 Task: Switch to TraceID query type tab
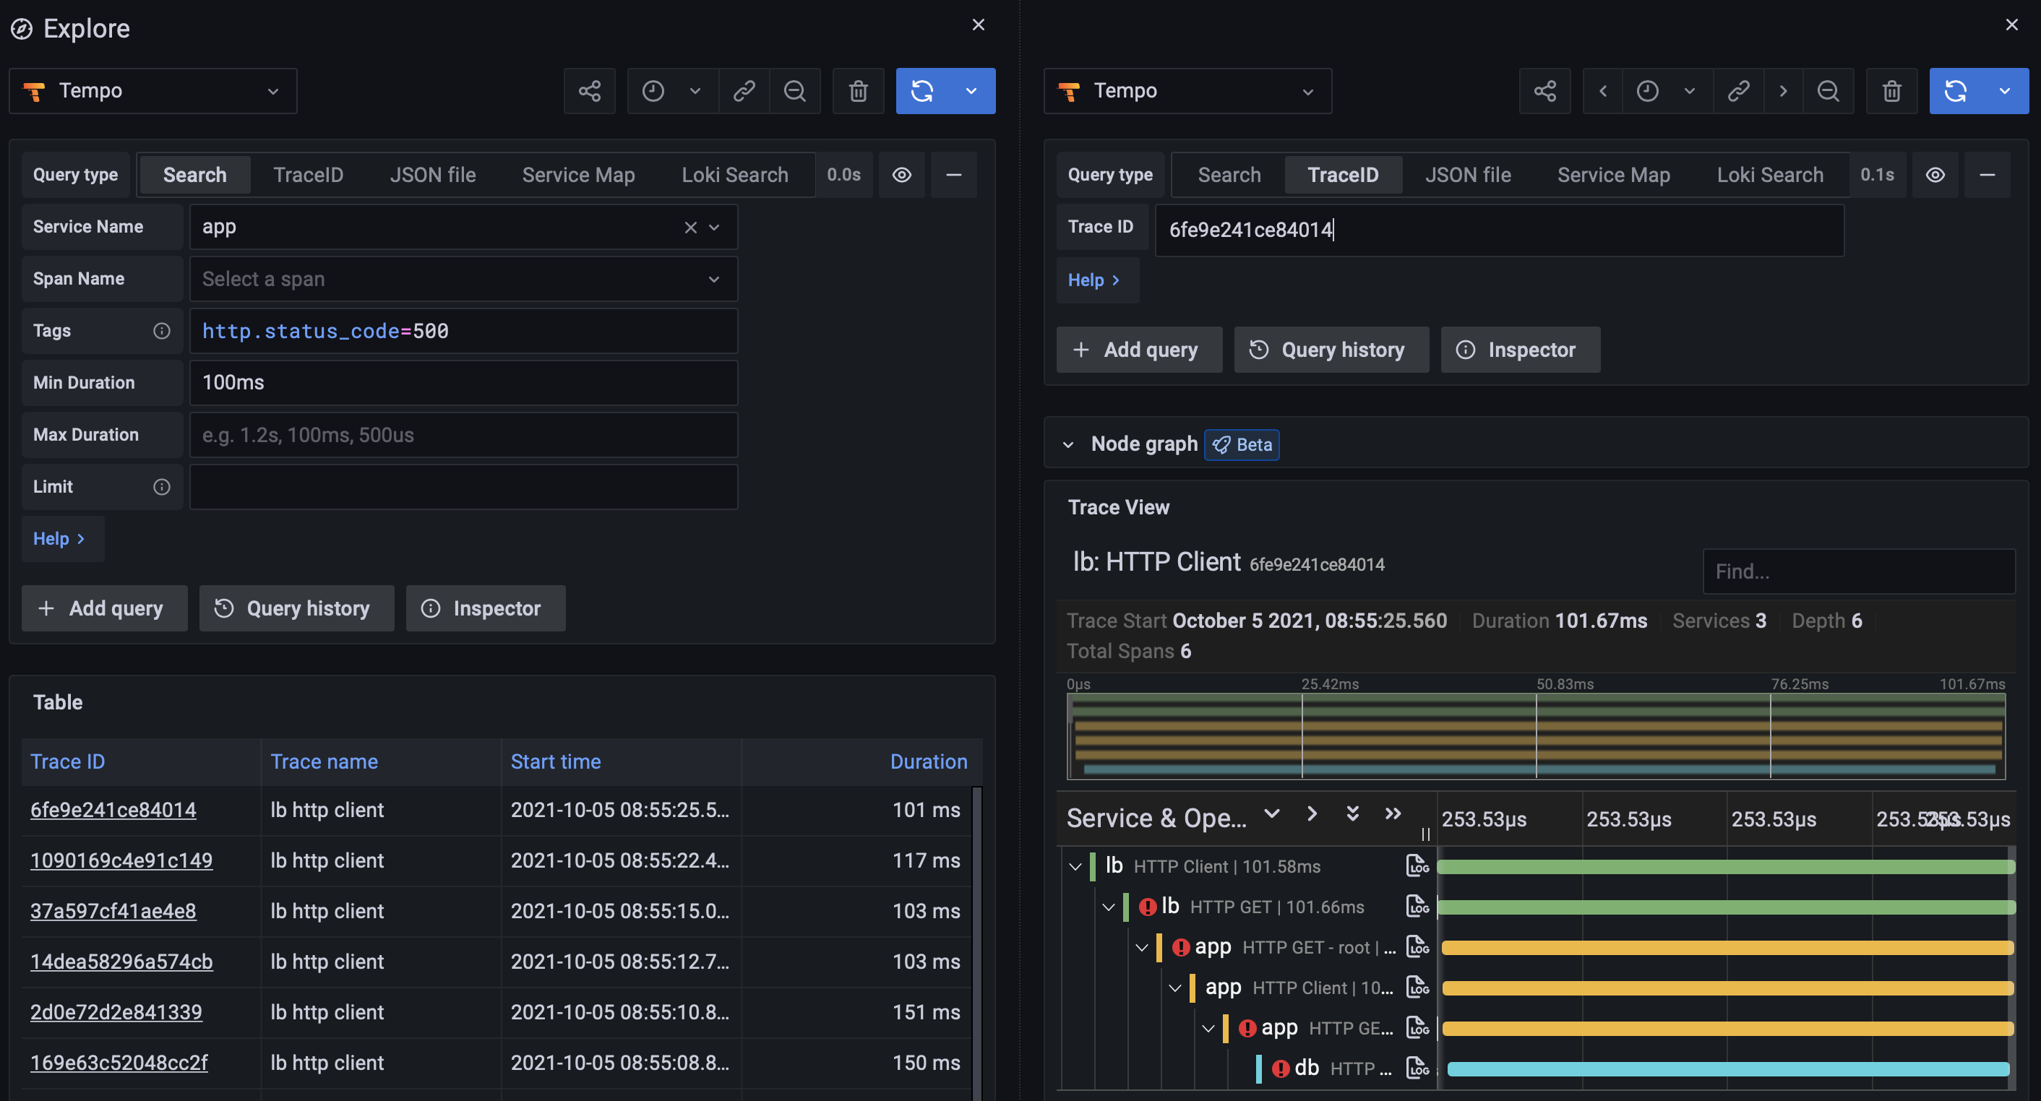pyautogui.click(x=308, y=173)
